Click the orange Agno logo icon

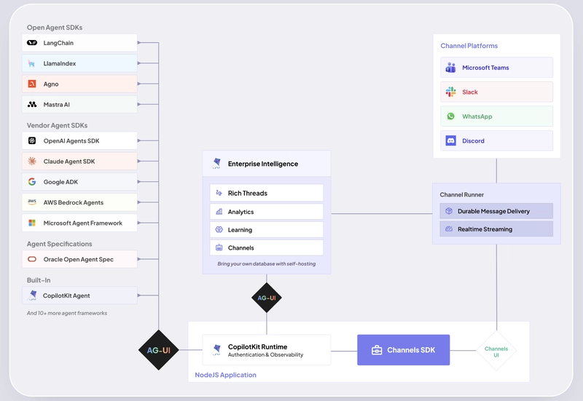(x=32, y=84)
